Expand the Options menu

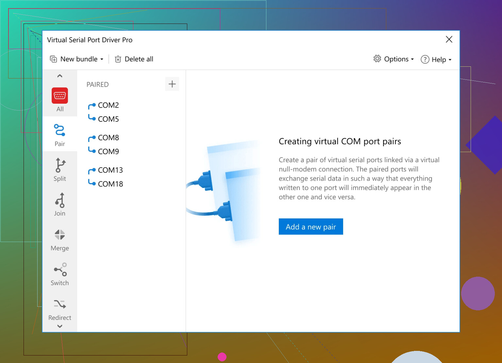click(394, 59)
